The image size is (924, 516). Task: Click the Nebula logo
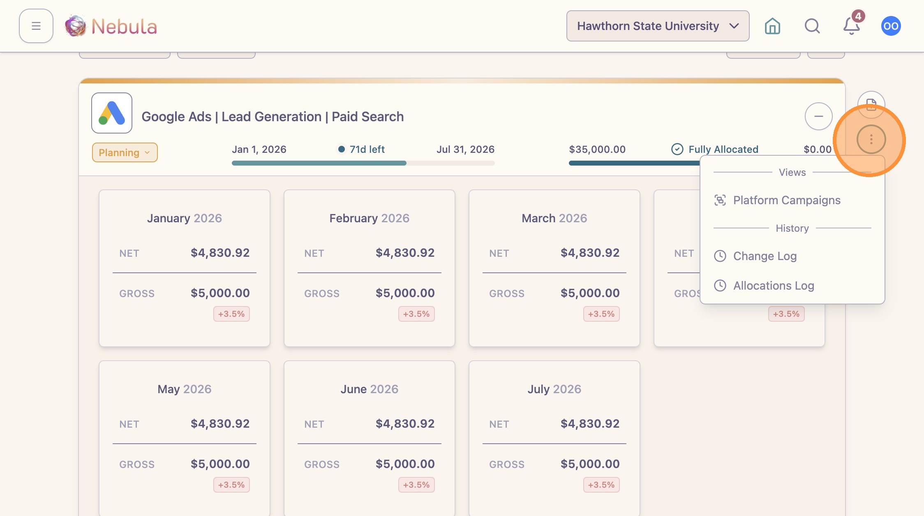click(111, 26)
